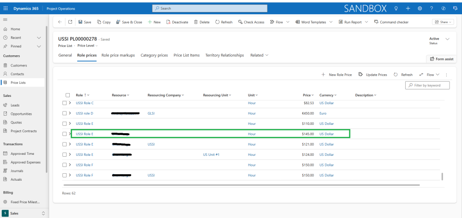Image resolution: width=462 pixels, height=218 pixels.
Task: Select checkbox for USSI role D row
Action: tap(65, 113)
